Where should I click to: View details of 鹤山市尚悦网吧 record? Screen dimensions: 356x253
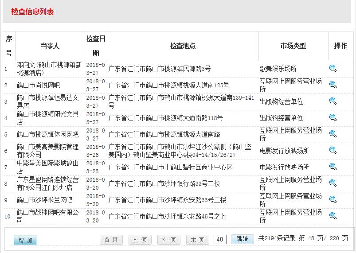coord(333,85)
